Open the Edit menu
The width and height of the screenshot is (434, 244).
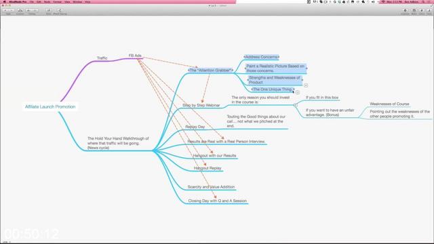click(39, 1)
